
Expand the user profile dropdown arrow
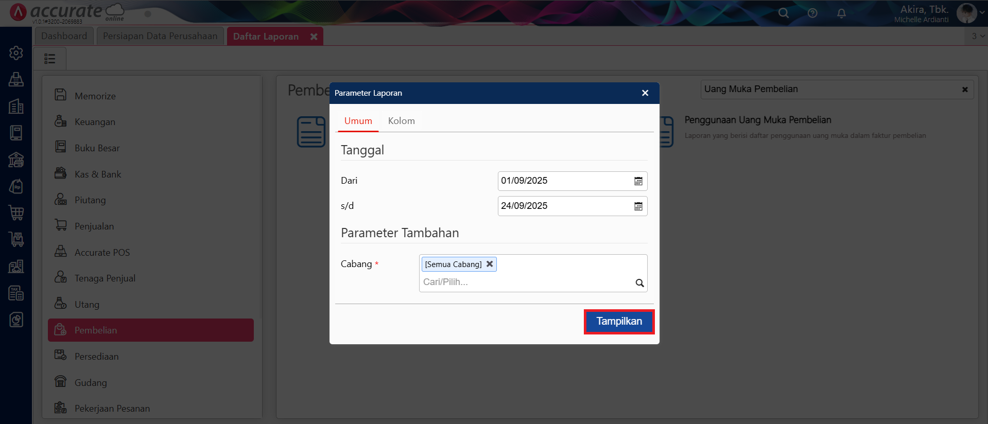982,13
